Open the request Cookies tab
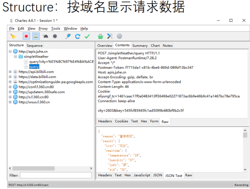This screenshot has height=189, width=250. point(121,121)
